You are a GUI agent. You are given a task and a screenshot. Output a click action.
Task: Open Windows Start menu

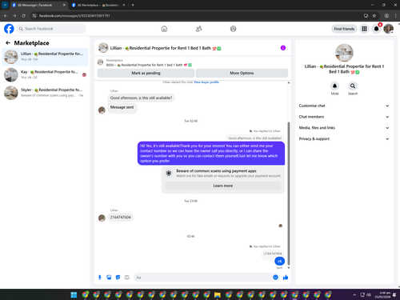[74, 294]
